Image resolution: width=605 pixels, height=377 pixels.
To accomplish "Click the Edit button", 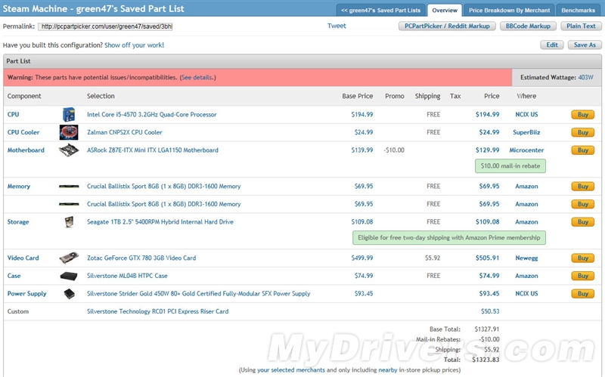I will [552, 45].
